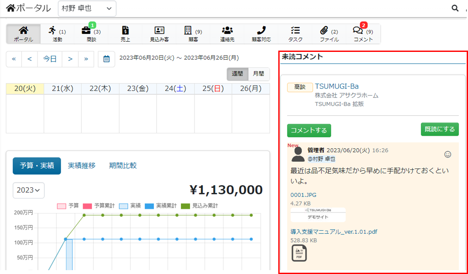The height and width of the screenshot is (274, 468).
Task: Click the デモサイト image thumbnail
Action: click(x=318, y=215)
